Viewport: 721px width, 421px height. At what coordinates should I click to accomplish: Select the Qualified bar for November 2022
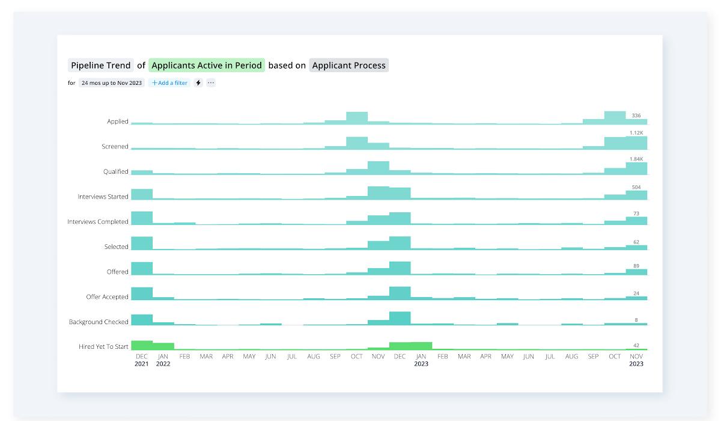379,168
